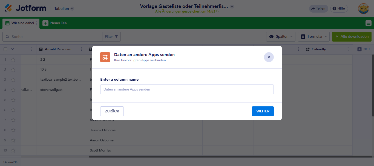Expand the chevron beside select-all checkbox

pos(12,49)
